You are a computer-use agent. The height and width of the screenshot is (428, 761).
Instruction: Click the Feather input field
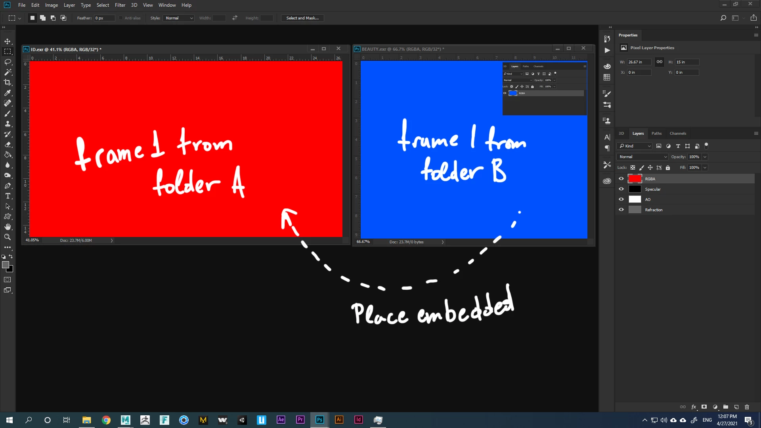pos(104,18)
